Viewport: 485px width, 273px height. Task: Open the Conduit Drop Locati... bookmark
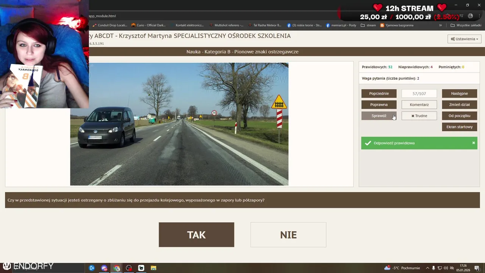tap(110, 25)
